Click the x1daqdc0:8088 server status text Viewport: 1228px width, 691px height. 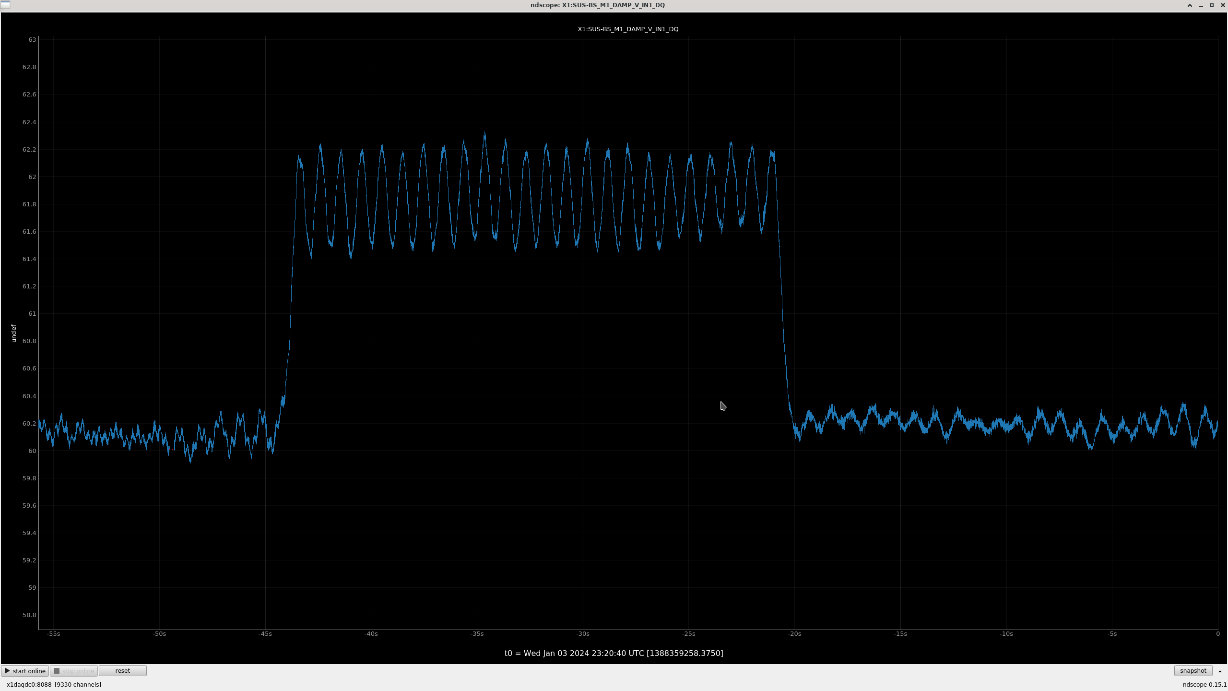54,685
